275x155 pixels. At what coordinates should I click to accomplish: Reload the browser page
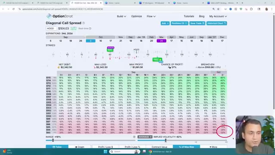[x=13, y=9]
